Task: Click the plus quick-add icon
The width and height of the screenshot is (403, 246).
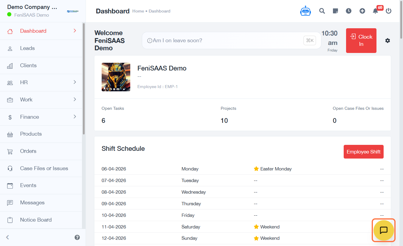Action: (362, 11)
